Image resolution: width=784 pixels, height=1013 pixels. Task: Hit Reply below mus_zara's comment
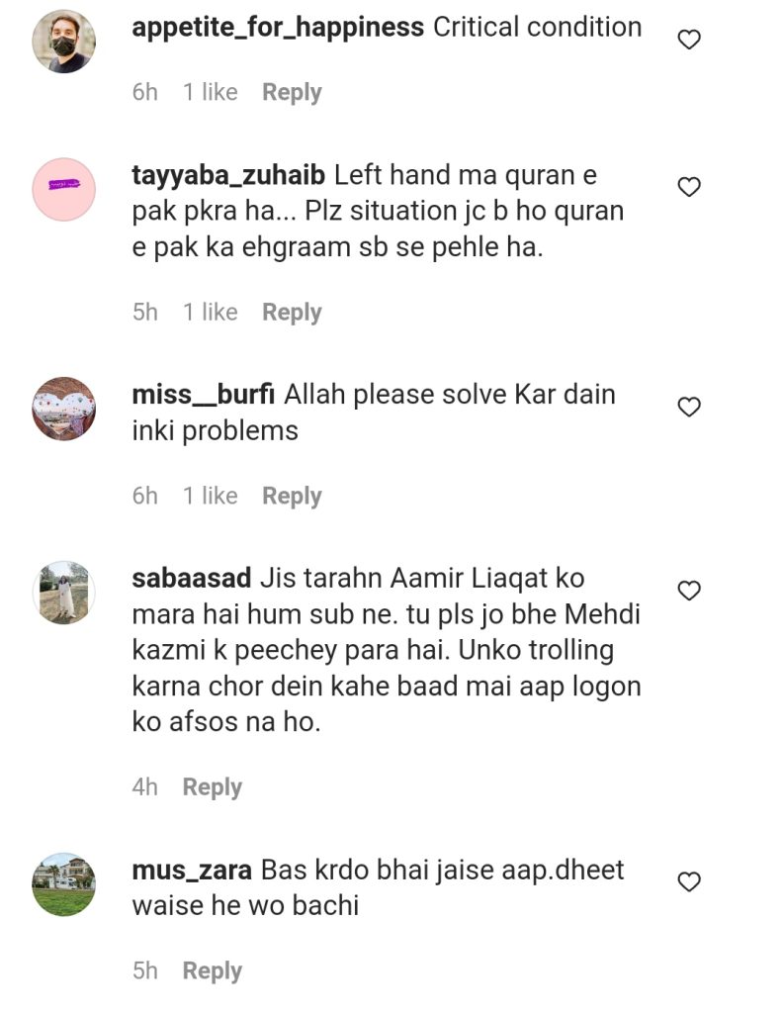(x=213, y=971)
